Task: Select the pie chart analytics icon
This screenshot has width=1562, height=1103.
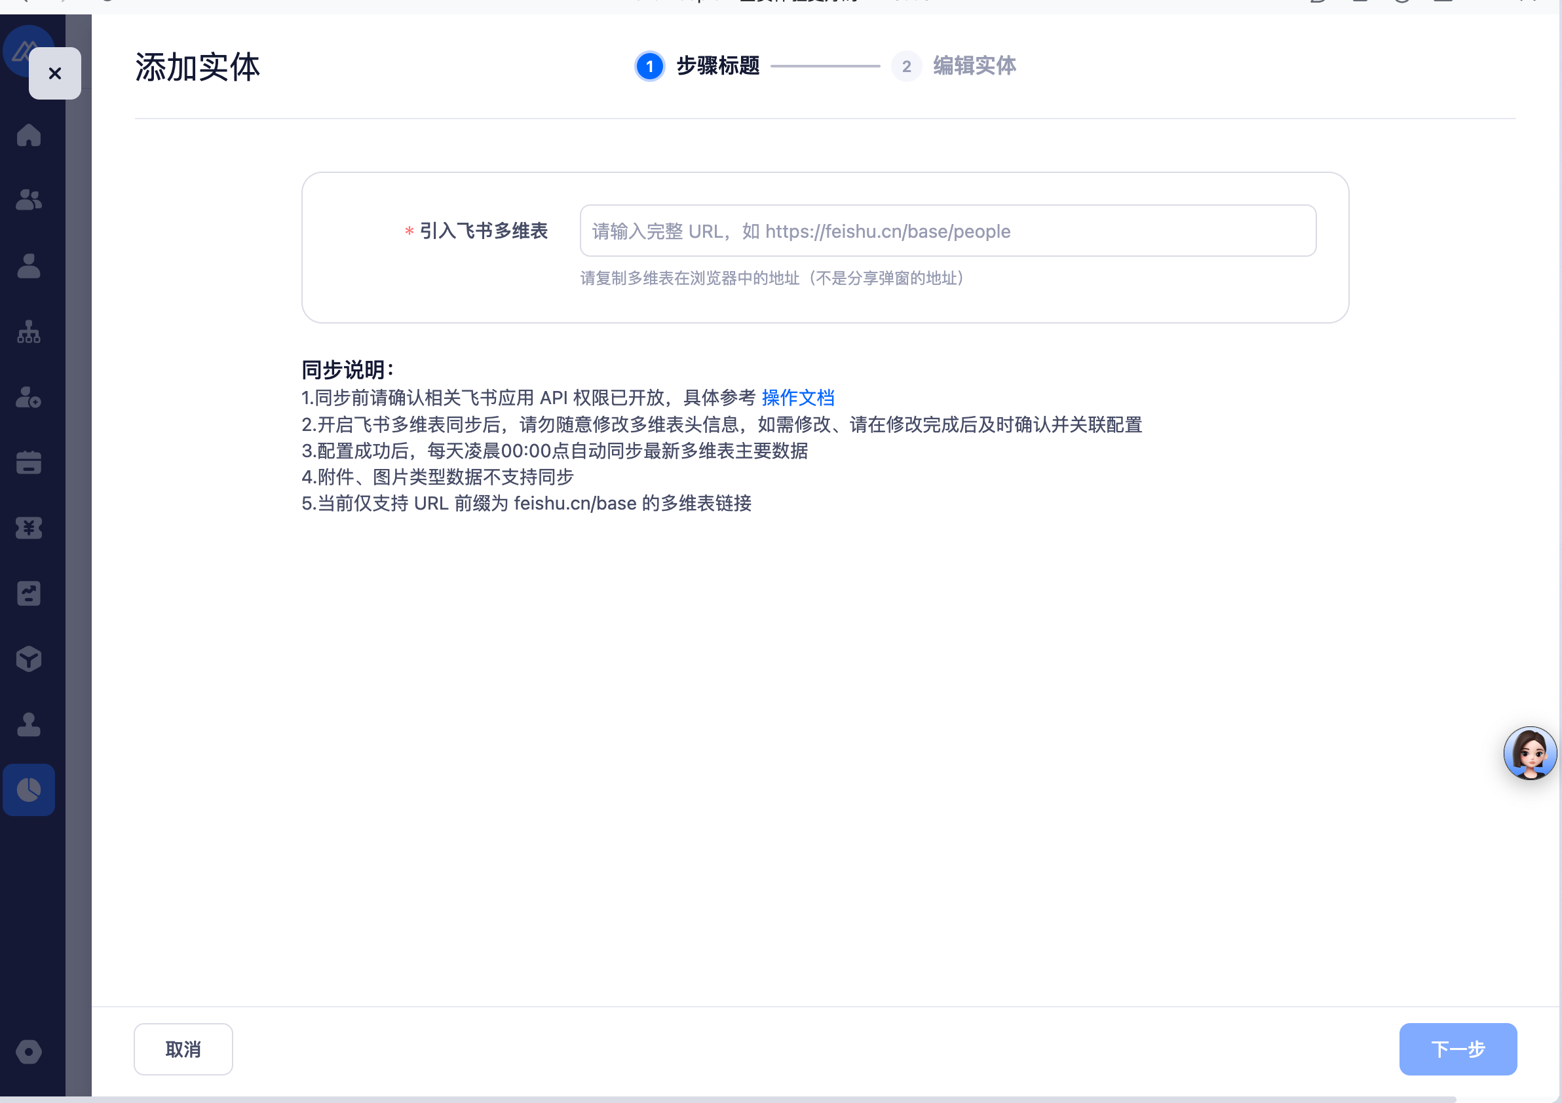Action: point(29,789)
